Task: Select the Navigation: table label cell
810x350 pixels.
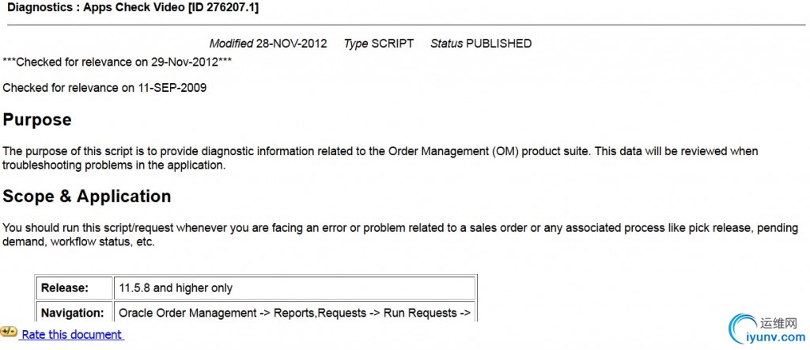Action: tap(74, 311)
